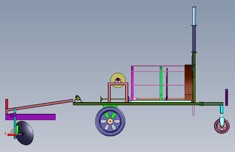This screenshot has height=152, width=235.
Task: Select the cyan caster stem
Action: point(222,109)
